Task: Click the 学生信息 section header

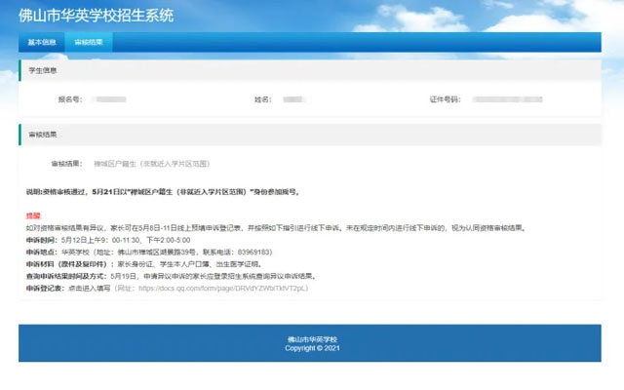Action: (x=43, y=70)
